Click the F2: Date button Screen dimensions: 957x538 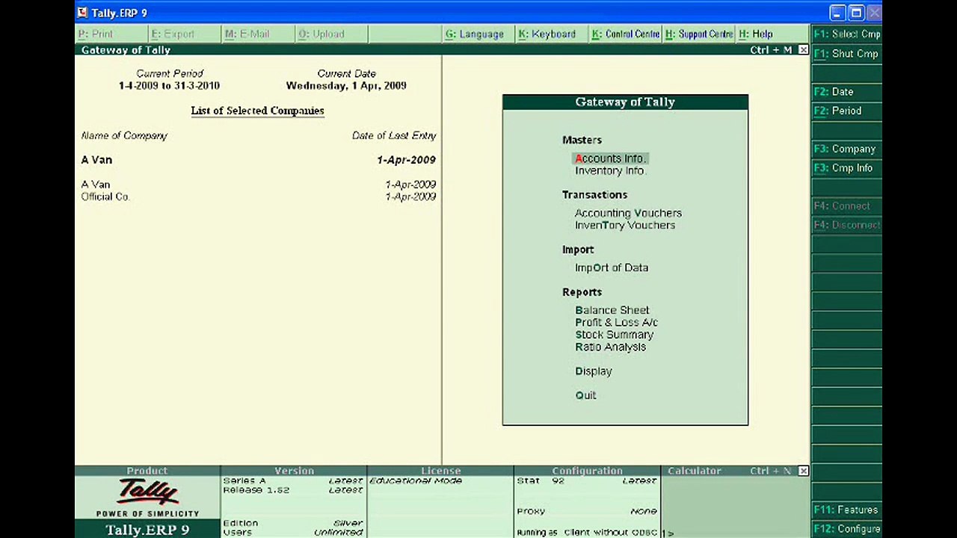(x=846, y=91)
